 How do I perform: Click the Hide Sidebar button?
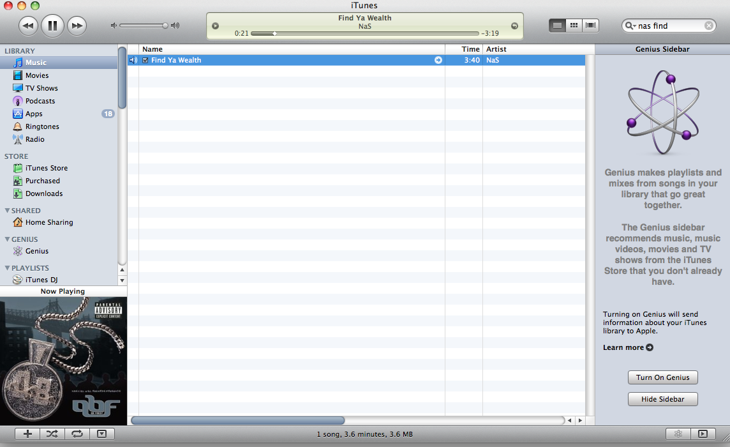pos(662,400)
